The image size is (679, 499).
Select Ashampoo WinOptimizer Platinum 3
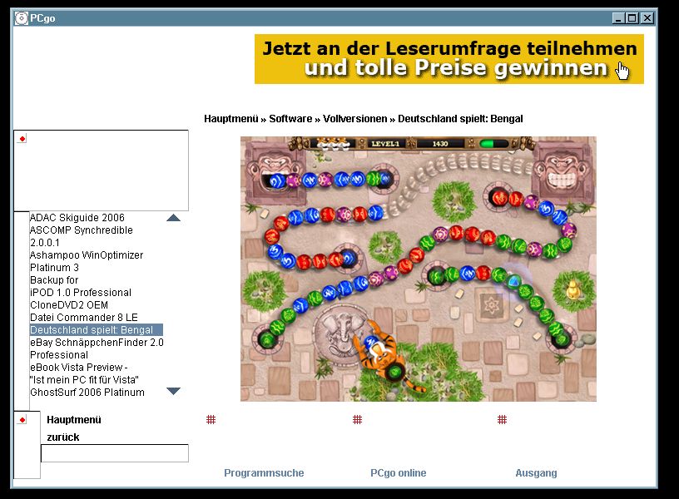[87, 261]
